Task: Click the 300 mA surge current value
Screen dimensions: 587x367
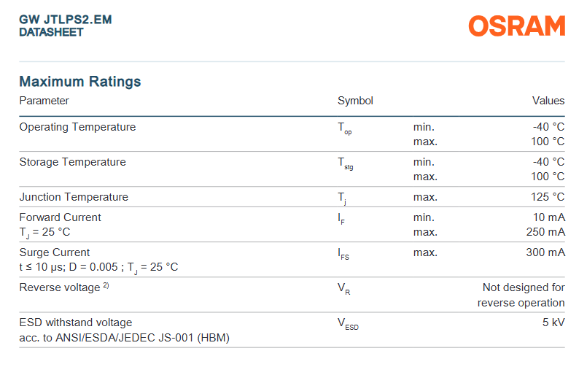Action: click(x=545, y=252)
